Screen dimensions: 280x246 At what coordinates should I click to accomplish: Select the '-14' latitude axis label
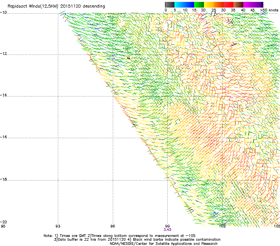point(3,95)
